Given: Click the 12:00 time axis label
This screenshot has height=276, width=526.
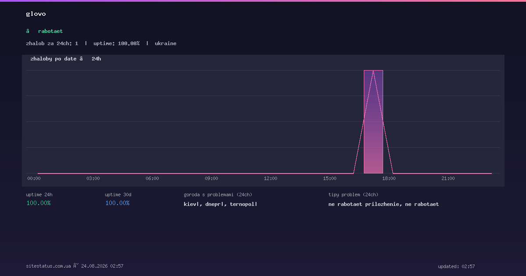Looking at the screenshot, I should 270,178.
